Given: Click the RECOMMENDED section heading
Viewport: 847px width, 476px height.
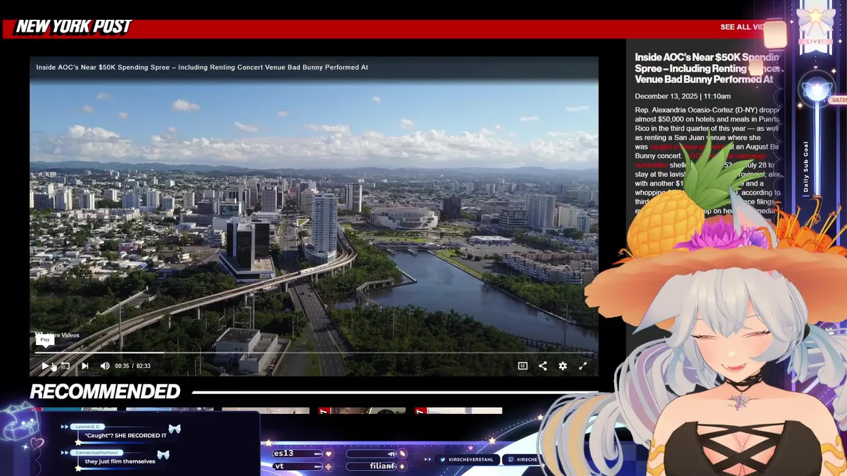Looking at the screenshot, I should click(x=105, y=391).
